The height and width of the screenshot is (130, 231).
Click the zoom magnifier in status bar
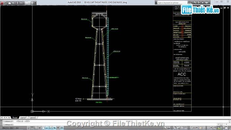pyautogui.click(x=178, y=128)
